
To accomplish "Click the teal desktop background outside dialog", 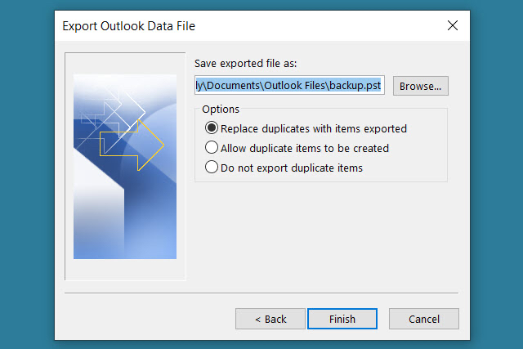I will click(25, 163).
